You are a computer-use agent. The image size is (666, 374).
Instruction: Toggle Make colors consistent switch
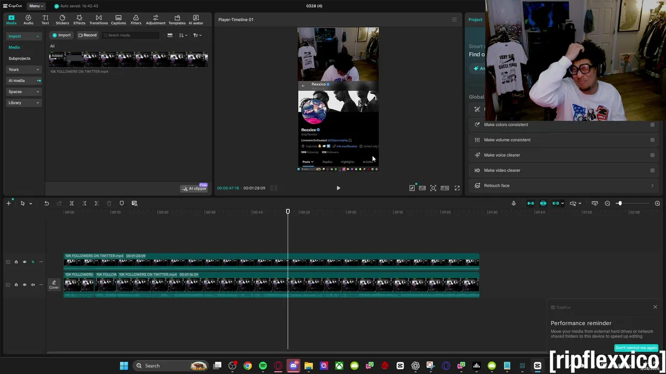[652, 125]
